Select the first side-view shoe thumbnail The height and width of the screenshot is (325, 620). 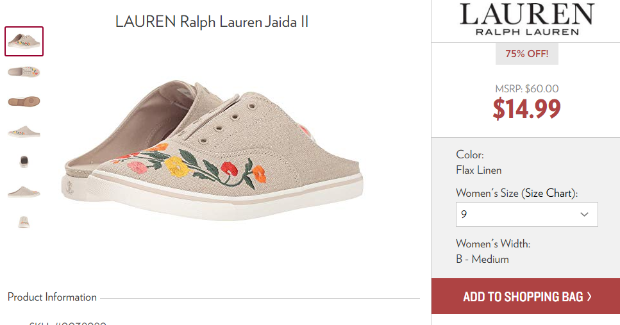point(24,41)
